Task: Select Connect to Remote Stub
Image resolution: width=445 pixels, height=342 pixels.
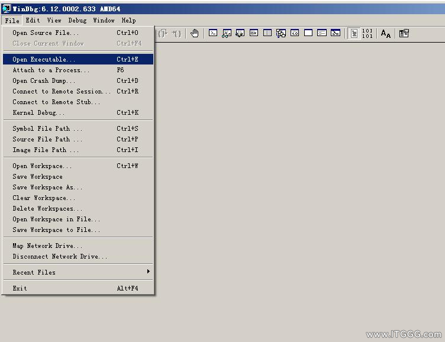Action: pos(78,102)
